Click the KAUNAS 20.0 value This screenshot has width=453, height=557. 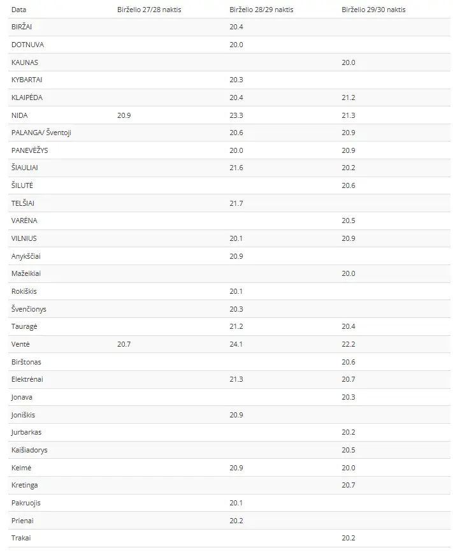coord(349,62)
